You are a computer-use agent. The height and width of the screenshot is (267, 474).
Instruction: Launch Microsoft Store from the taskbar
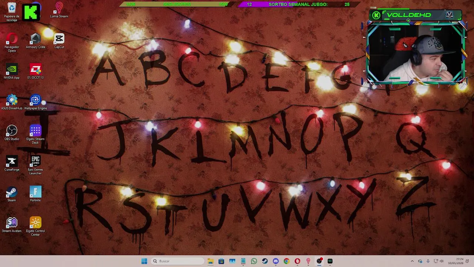221,261
